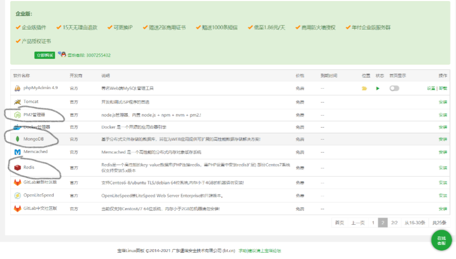Click 安装 link for Tomcat
Viewport: 456px width, 259px height.
[x=443, y=102]
